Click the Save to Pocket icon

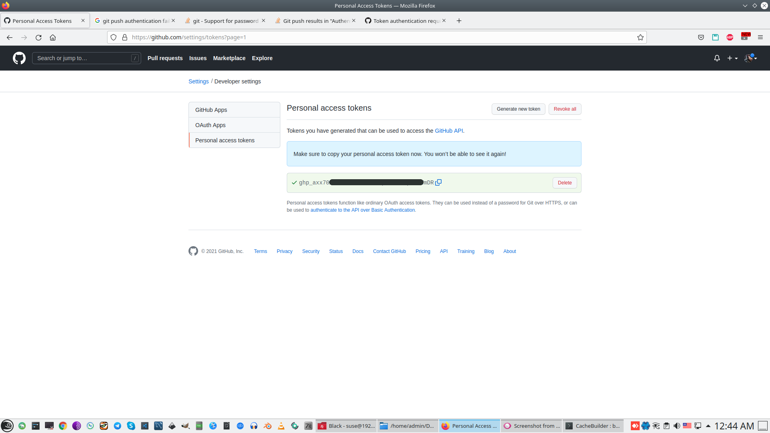click(x=701, y=37)
